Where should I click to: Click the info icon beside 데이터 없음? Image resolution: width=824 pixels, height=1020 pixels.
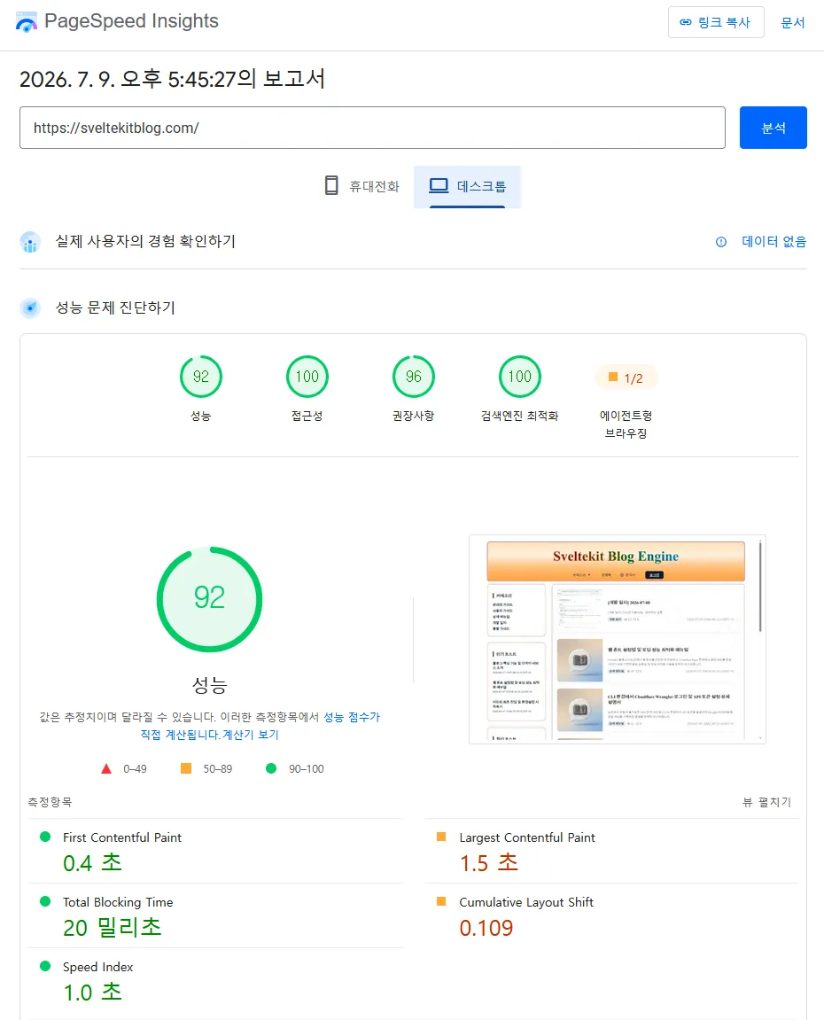coord(720,242)
